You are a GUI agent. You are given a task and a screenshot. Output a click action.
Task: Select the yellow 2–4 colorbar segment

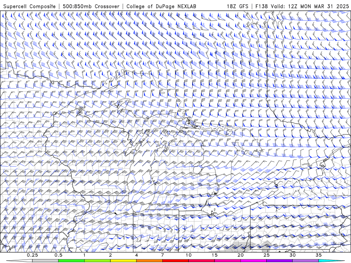click(123, 261)
